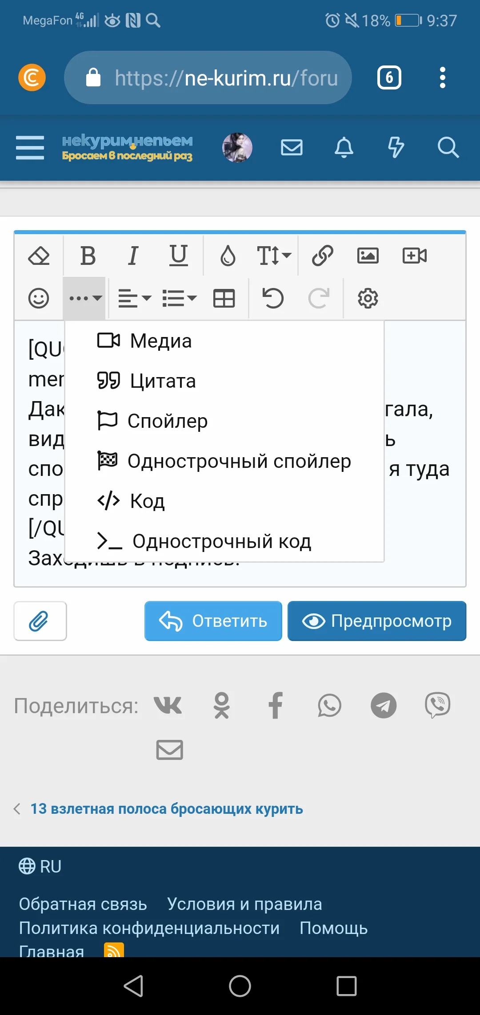This screenshot has height=1015, width=480.
Task: Tap Android recent apps button
Action: point(347,986)
